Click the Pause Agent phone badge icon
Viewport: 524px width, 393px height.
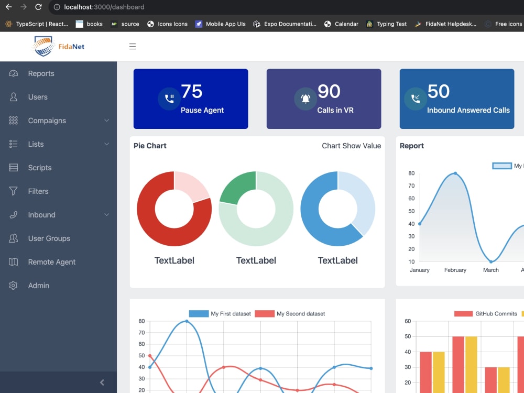pyautogui.click(x=169, y=99)
